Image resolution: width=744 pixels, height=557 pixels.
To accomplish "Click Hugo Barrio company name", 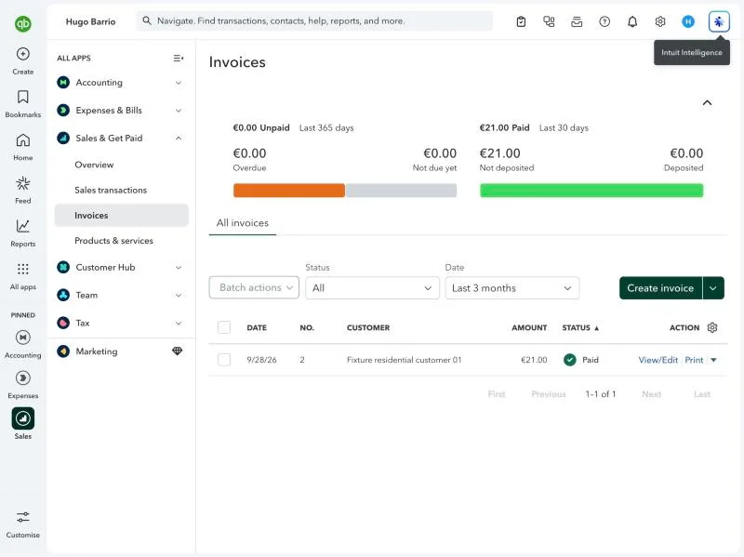I will [90, 21].
